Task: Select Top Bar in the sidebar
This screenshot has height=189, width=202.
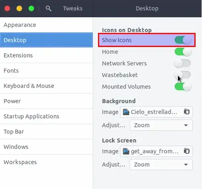Action: click(46, 132)
